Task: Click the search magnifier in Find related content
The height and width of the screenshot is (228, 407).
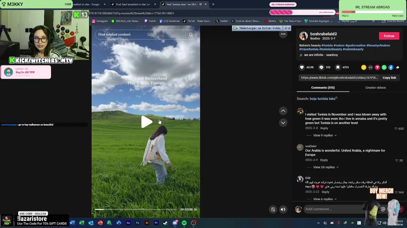Action: 191,35
